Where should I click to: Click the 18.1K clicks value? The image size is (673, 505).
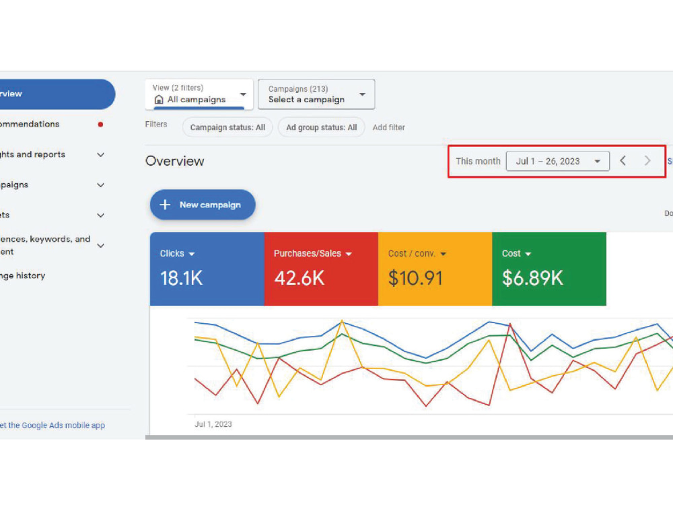[x=181, y=278]
